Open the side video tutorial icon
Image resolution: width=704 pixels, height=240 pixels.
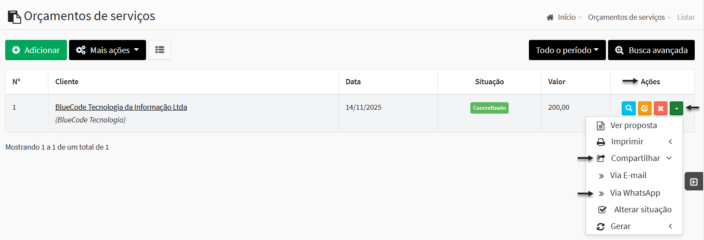694,182
